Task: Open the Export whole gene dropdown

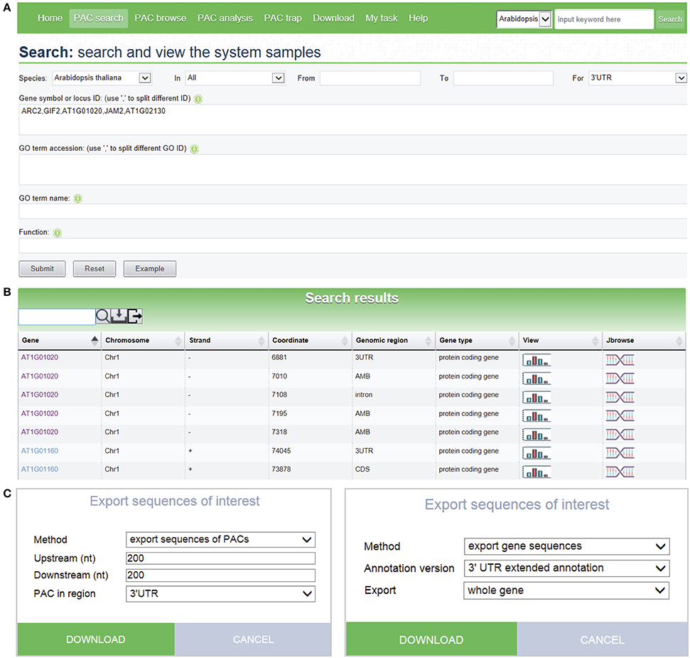Action: pos(567,590)
